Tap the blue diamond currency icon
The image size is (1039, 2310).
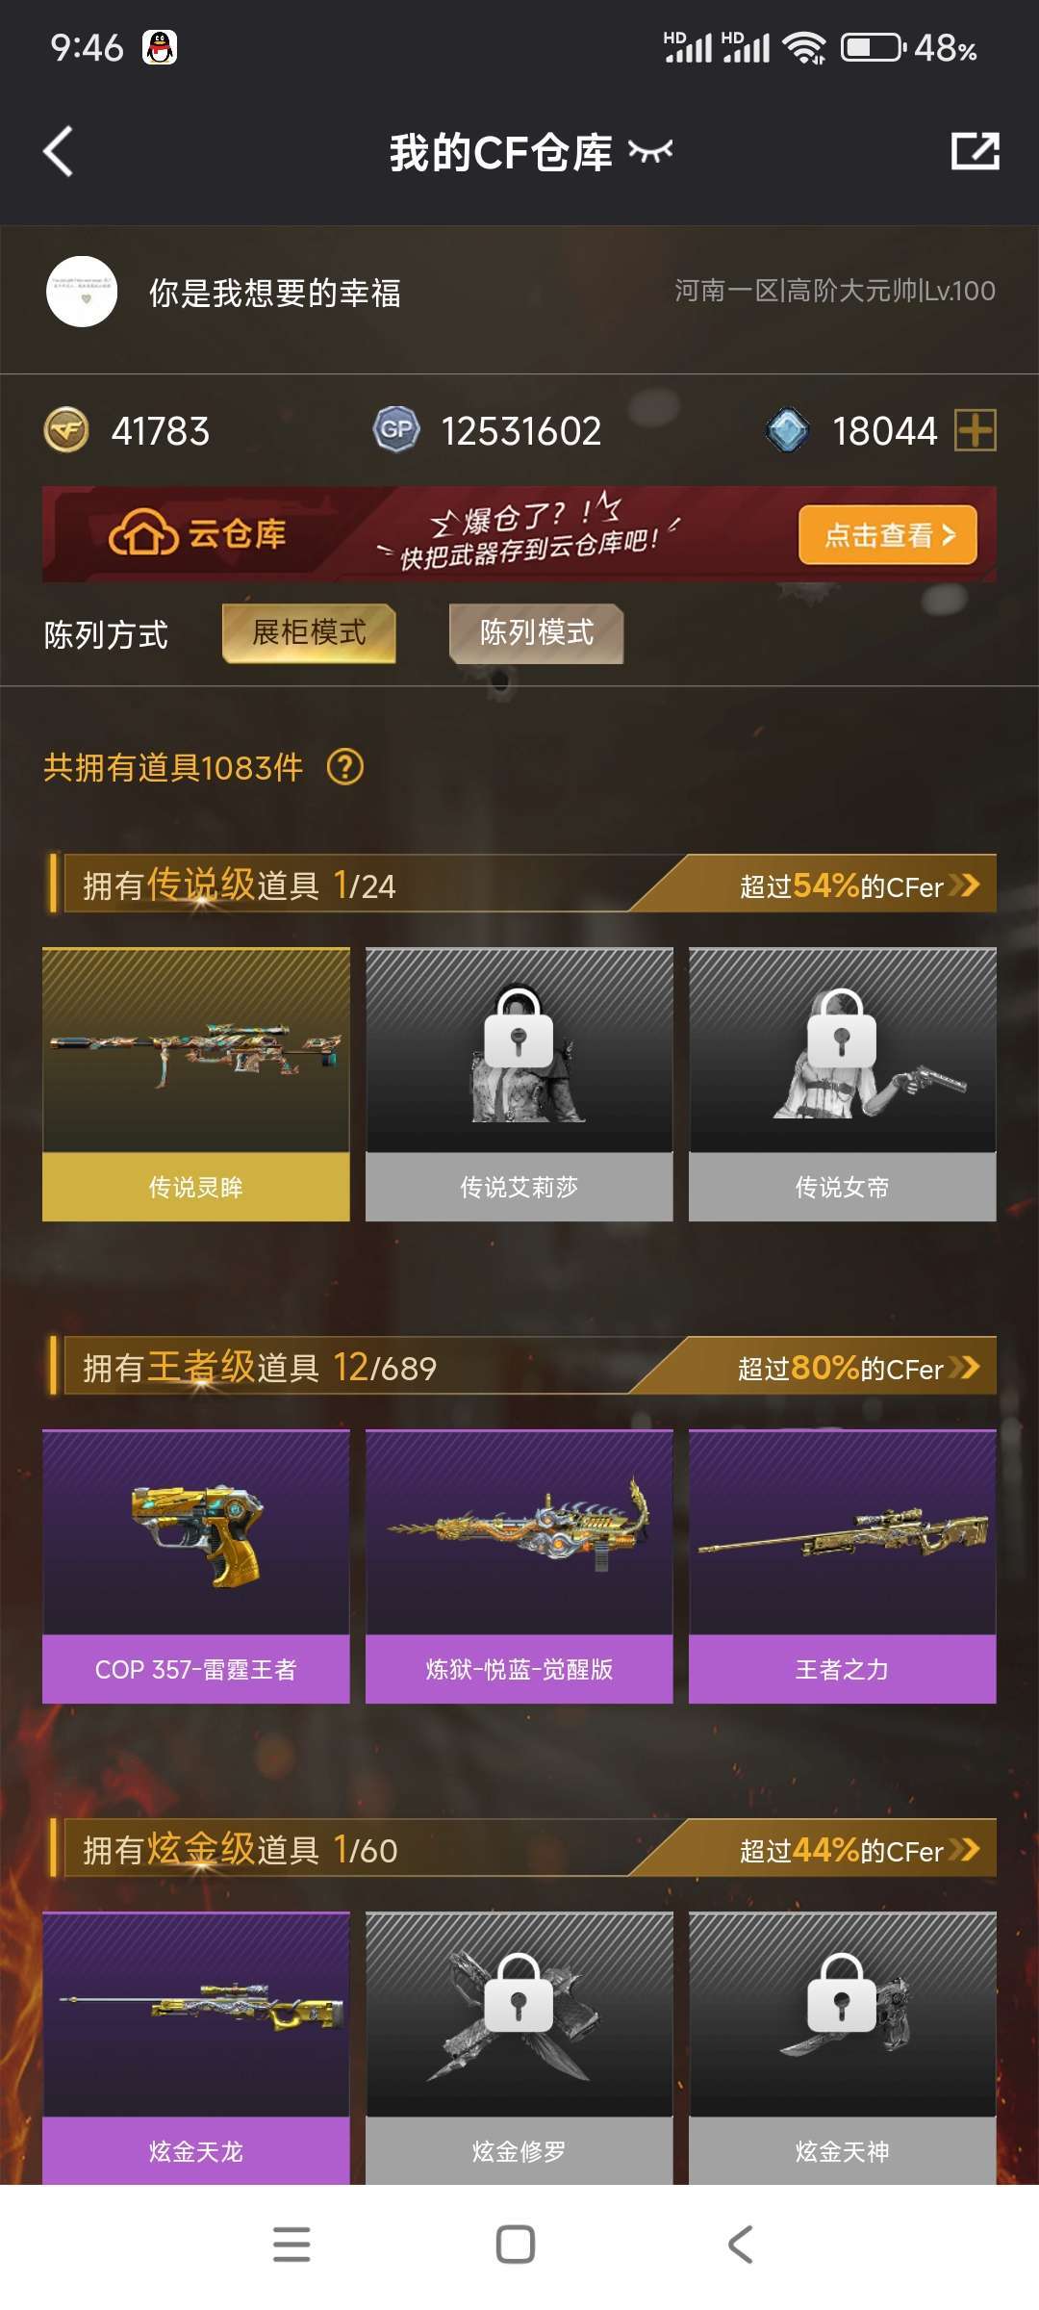[788, 430]
